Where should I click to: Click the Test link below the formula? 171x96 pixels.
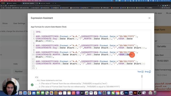[x=139, y=72]
